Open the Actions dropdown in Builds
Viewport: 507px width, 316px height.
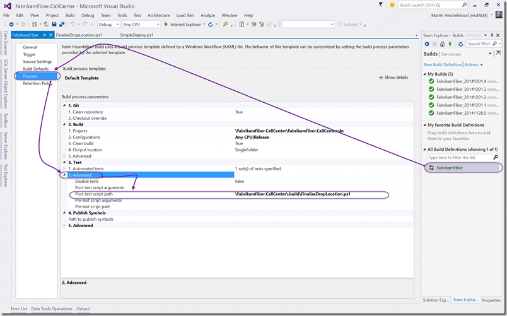tap(474, 65)
